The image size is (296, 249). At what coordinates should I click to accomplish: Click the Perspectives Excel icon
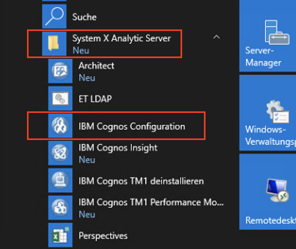(x=60, y=235)
